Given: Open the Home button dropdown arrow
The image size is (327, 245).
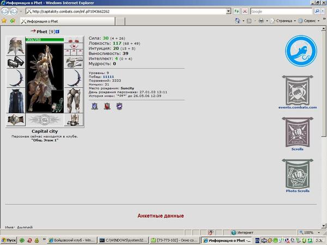Looking at the screenshot, I should 244,21.
